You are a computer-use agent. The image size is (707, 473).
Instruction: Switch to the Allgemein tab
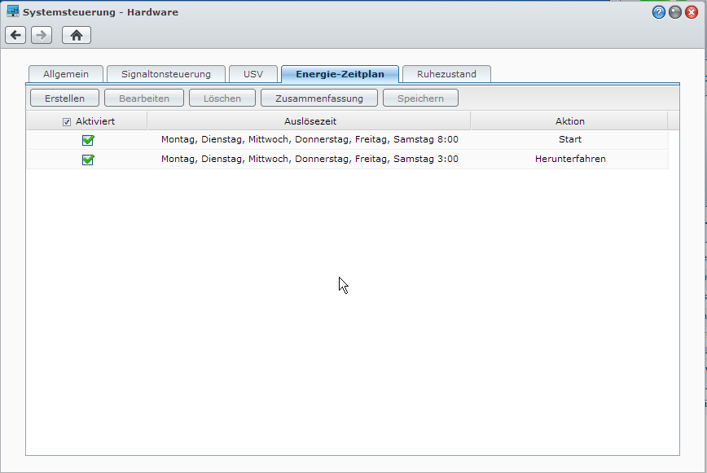pos(65,73)
